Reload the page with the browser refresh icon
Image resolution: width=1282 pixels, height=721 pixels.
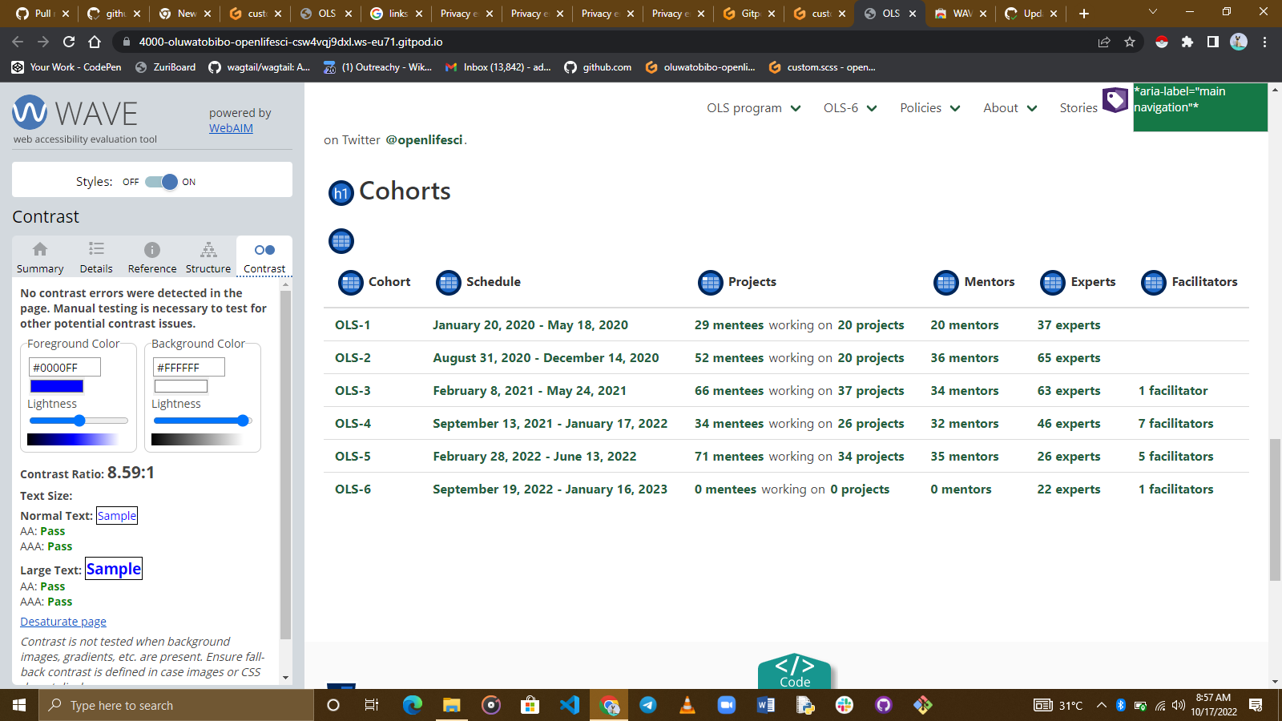coord(69,42)
